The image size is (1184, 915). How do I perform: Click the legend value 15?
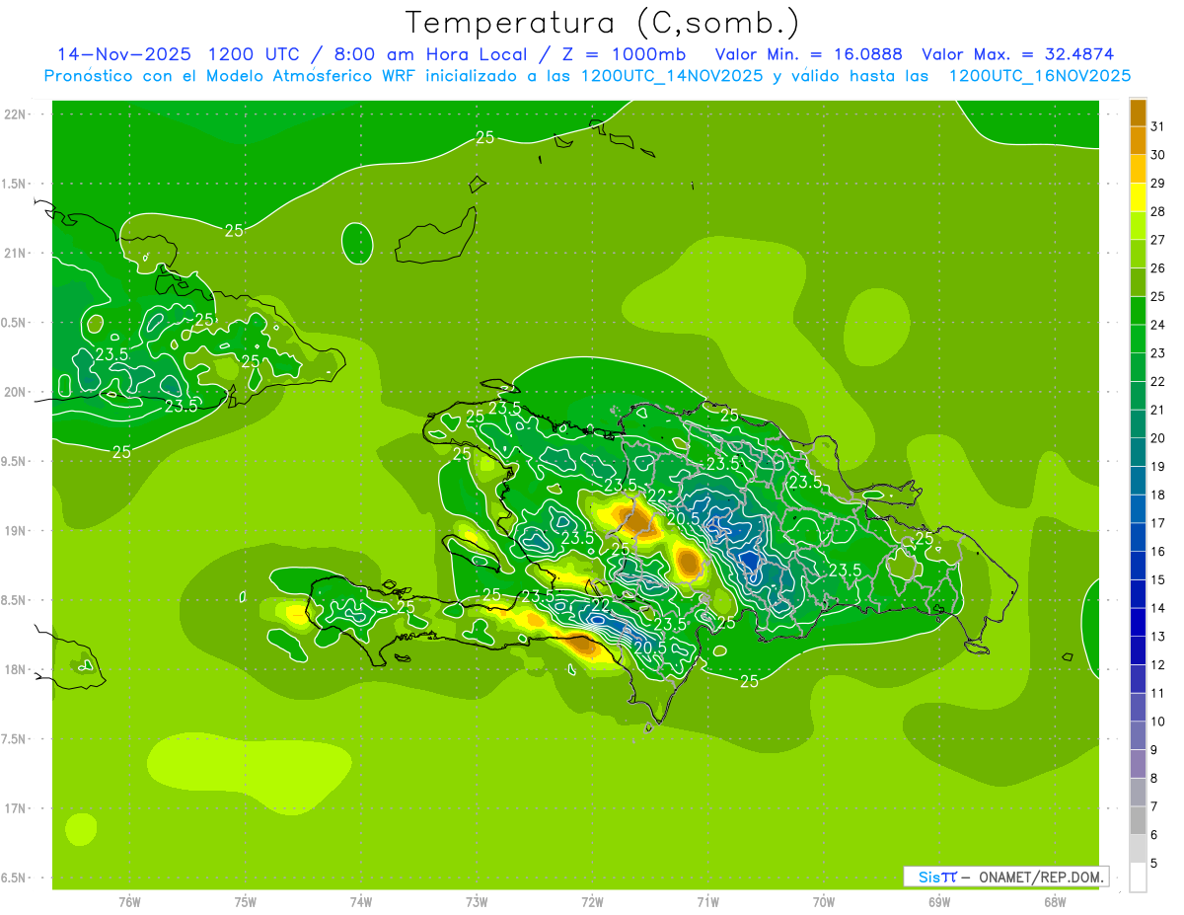[1157, 579]
